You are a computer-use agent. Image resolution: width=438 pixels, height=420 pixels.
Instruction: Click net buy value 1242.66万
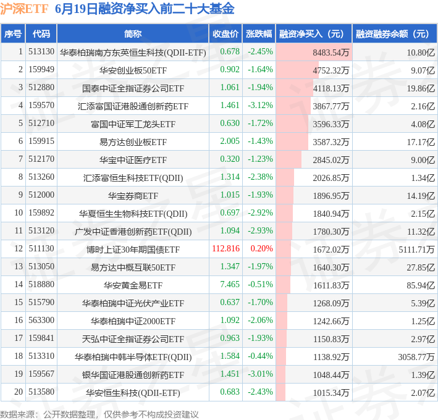pos(331,321)
